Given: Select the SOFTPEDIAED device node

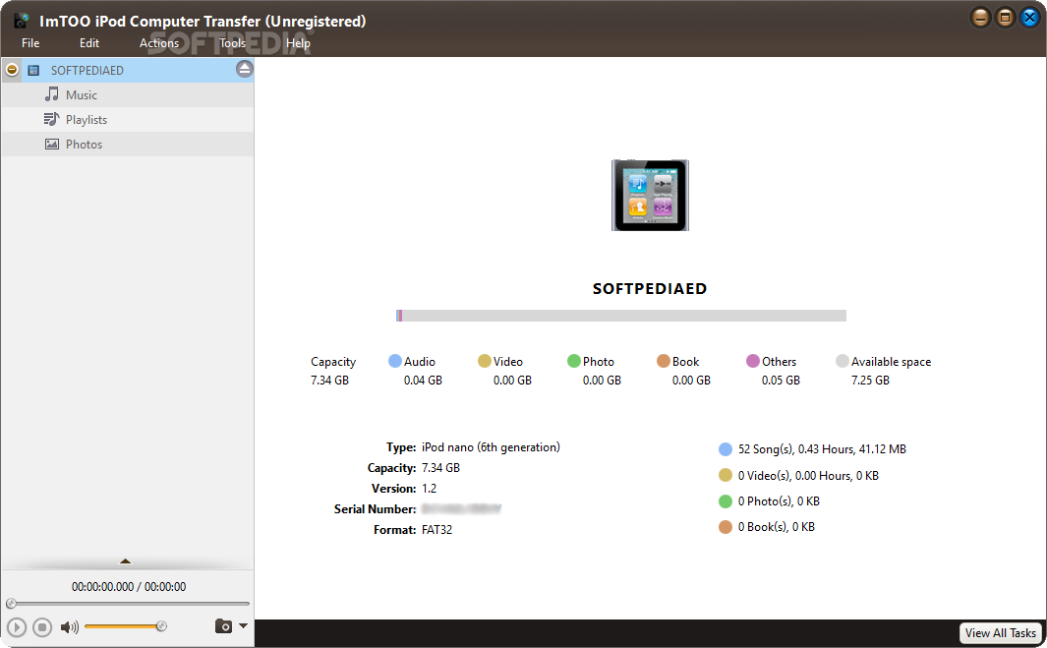Looking at the screenshot, I should coord(128,70).
